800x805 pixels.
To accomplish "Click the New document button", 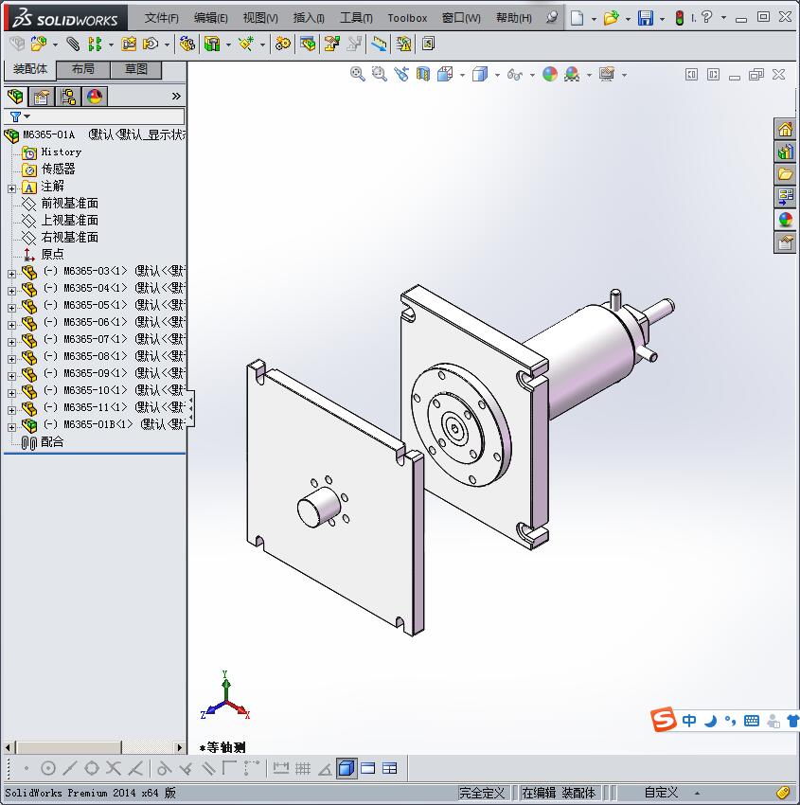I will tap(578, 18).
